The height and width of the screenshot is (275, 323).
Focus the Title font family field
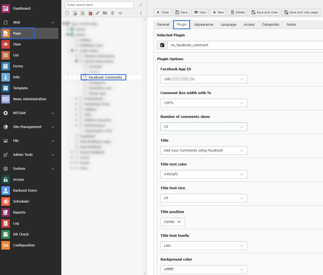(x=204, y=246)
